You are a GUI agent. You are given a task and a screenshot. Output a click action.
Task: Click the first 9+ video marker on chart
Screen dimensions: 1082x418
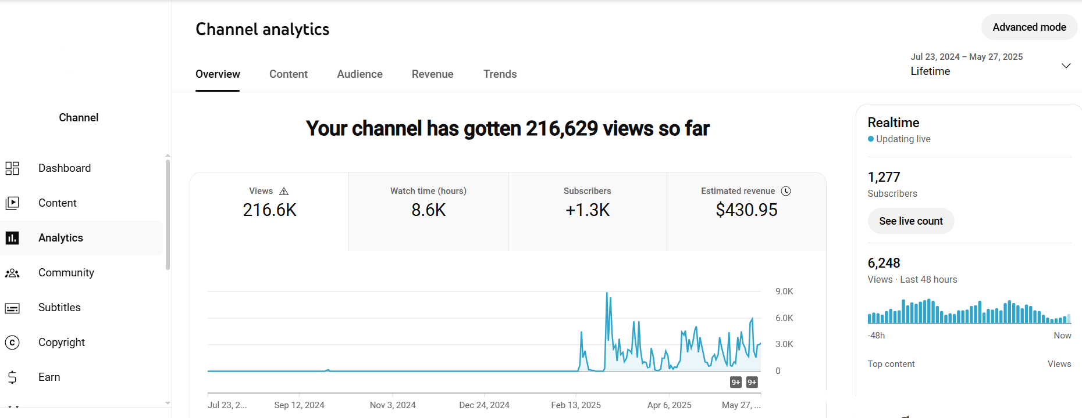736,382
